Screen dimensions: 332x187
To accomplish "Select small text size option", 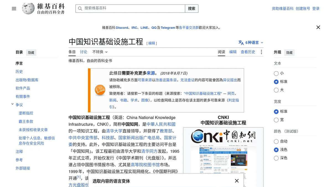I will 276,73.
